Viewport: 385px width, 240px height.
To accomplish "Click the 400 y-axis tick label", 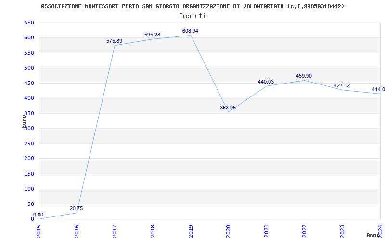I will click(x=29, y=98).
